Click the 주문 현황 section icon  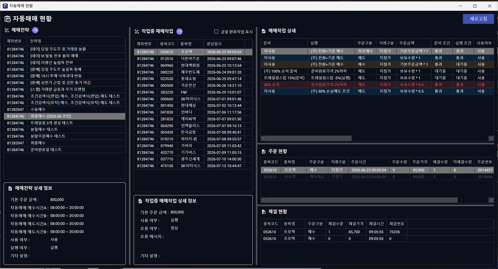[264, 152]
